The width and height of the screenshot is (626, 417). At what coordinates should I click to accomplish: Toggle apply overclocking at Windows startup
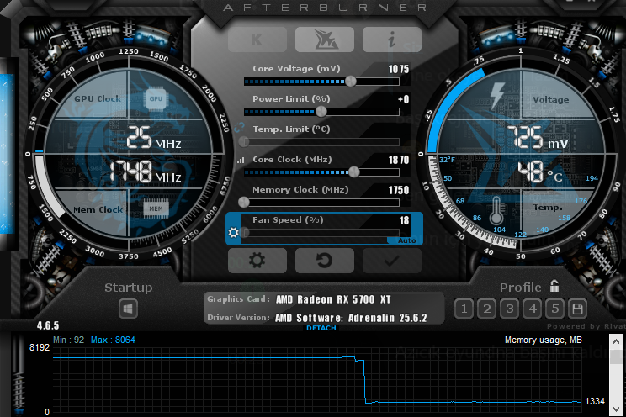click(128, 309)
